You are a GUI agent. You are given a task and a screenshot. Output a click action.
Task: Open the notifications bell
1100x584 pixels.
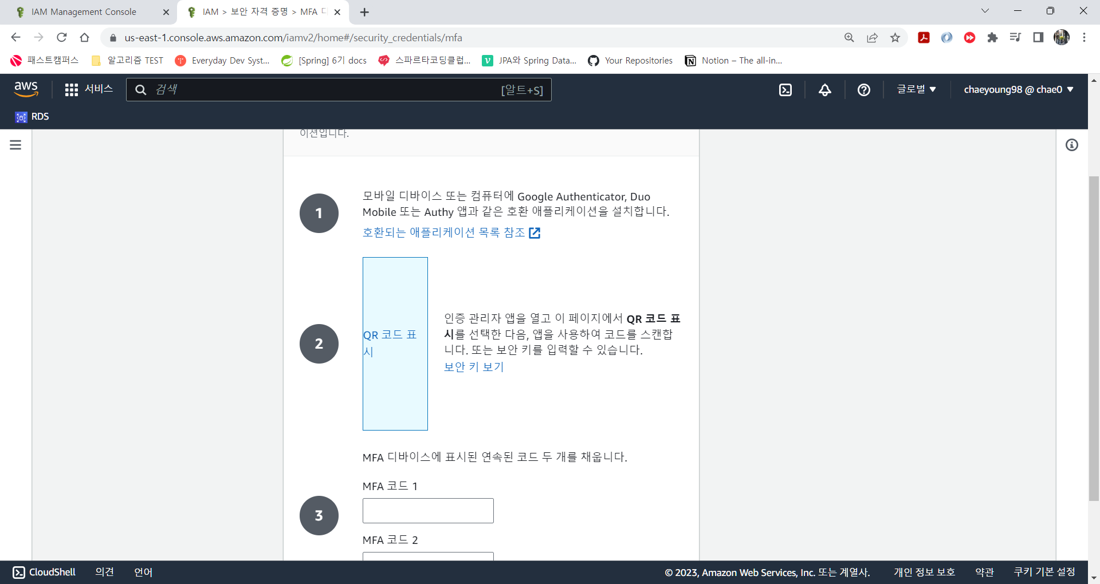(825, 90)
